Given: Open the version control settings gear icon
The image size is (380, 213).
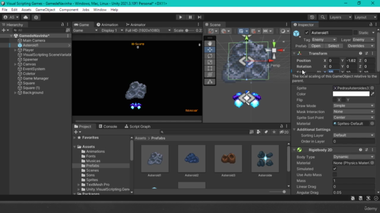Looking at the screenshot, I should coord(36,17).
